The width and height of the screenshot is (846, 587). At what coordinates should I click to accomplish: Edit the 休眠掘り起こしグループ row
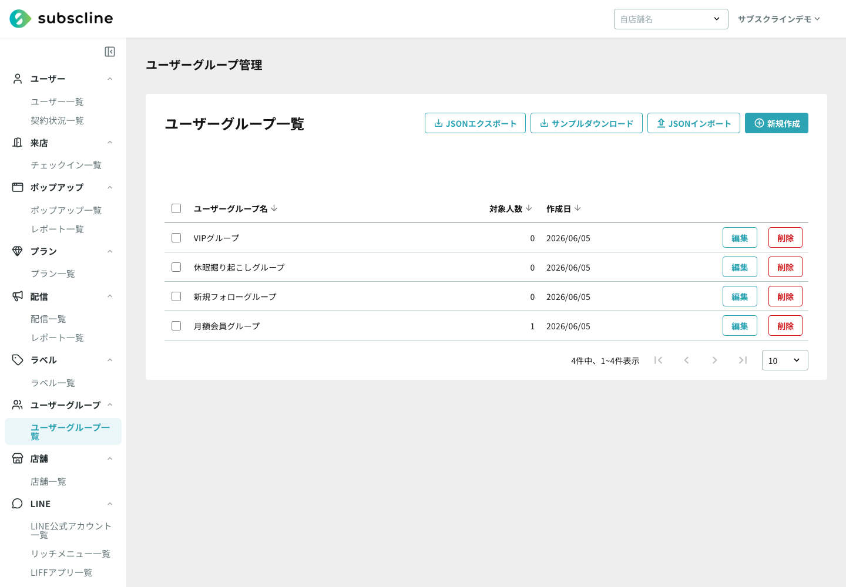point(740,267)
